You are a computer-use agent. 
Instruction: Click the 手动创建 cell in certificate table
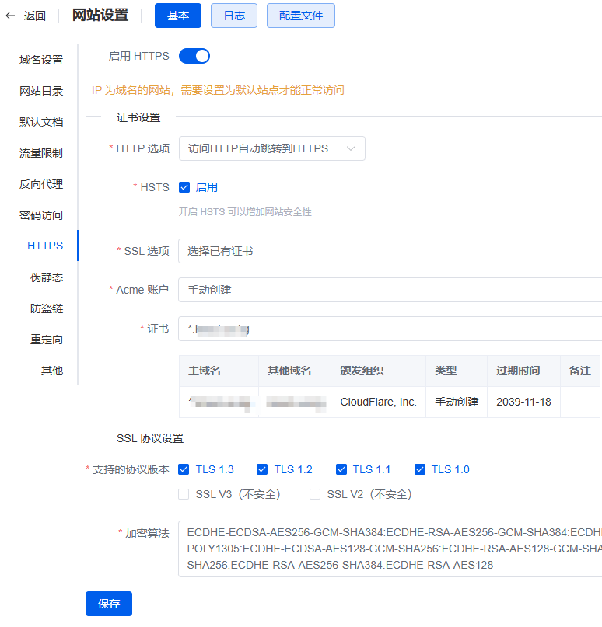(457, 402)
